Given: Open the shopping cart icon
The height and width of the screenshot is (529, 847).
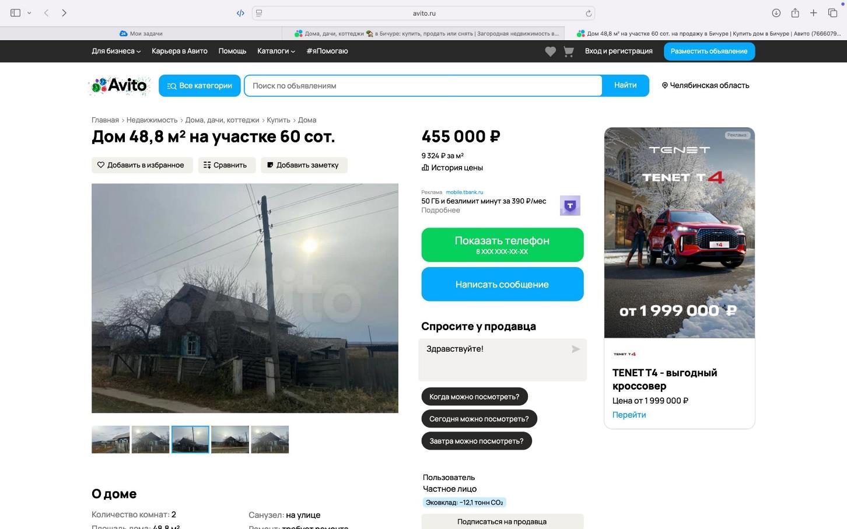Looking at the screenshot, I should click(x=569, y=51).
